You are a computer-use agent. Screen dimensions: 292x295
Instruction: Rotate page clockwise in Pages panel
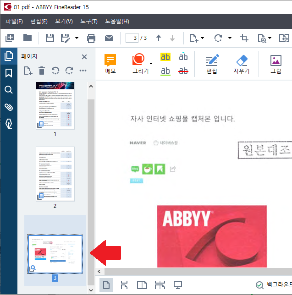coord(69,71)
